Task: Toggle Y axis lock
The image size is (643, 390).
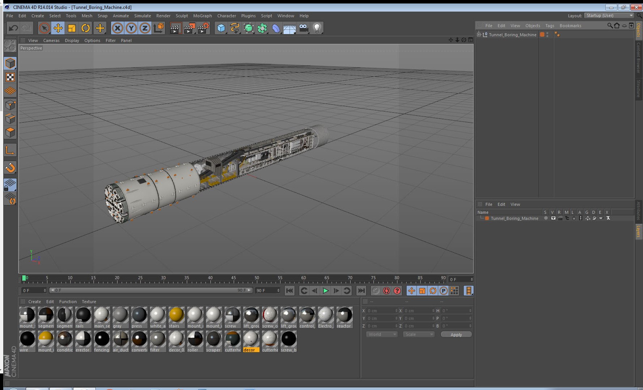Action: [x=131, y=28]
